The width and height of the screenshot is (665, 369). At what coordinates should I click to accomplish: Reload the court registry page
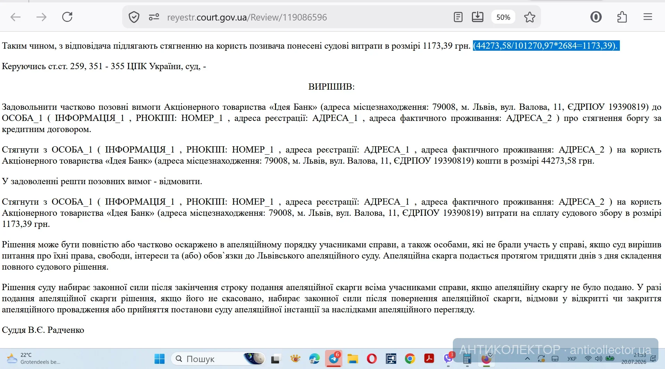click(67, 17)
